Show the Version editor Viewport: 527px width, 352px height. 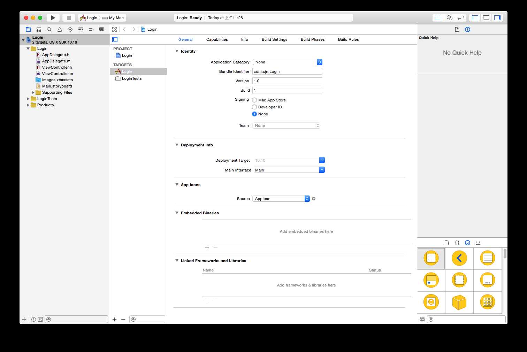[x=461, y=18]
